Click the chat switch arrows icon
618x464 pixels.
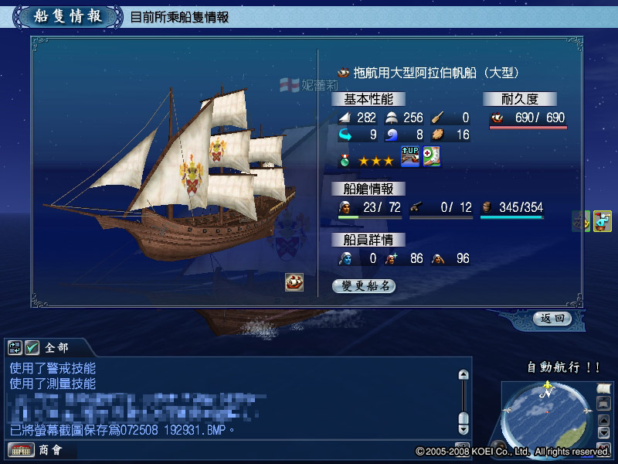coord(15,347)
